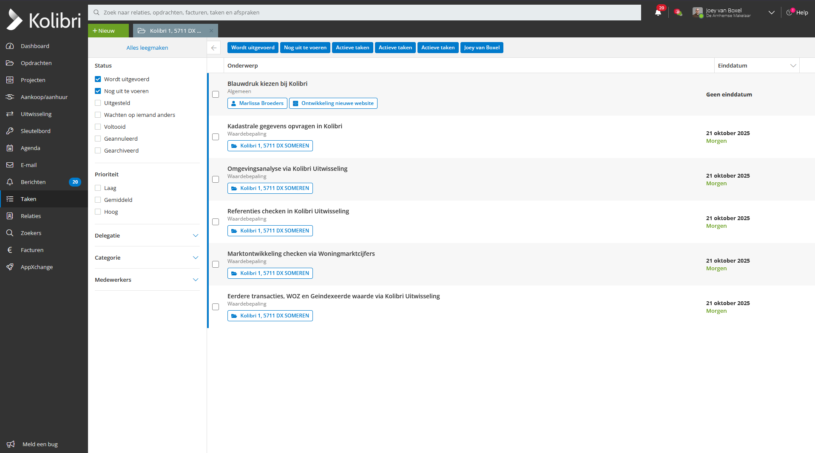Image resolution: width=815 pixels, height=453 pixels.
Task: Click the Uitwisseling arrows icon
Action: point(10,114)
